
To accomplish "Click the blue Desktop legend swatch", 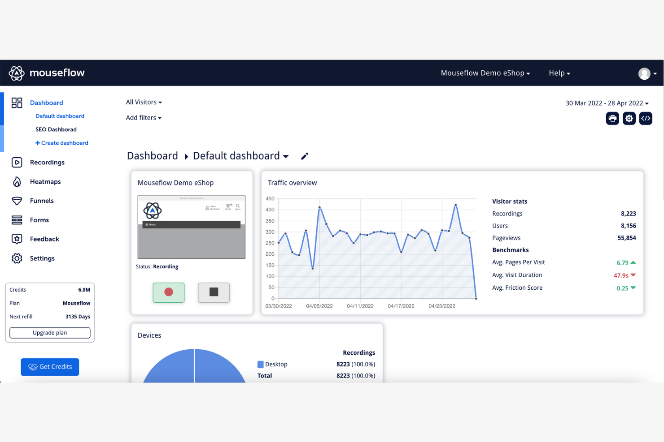I will [260, 365].
